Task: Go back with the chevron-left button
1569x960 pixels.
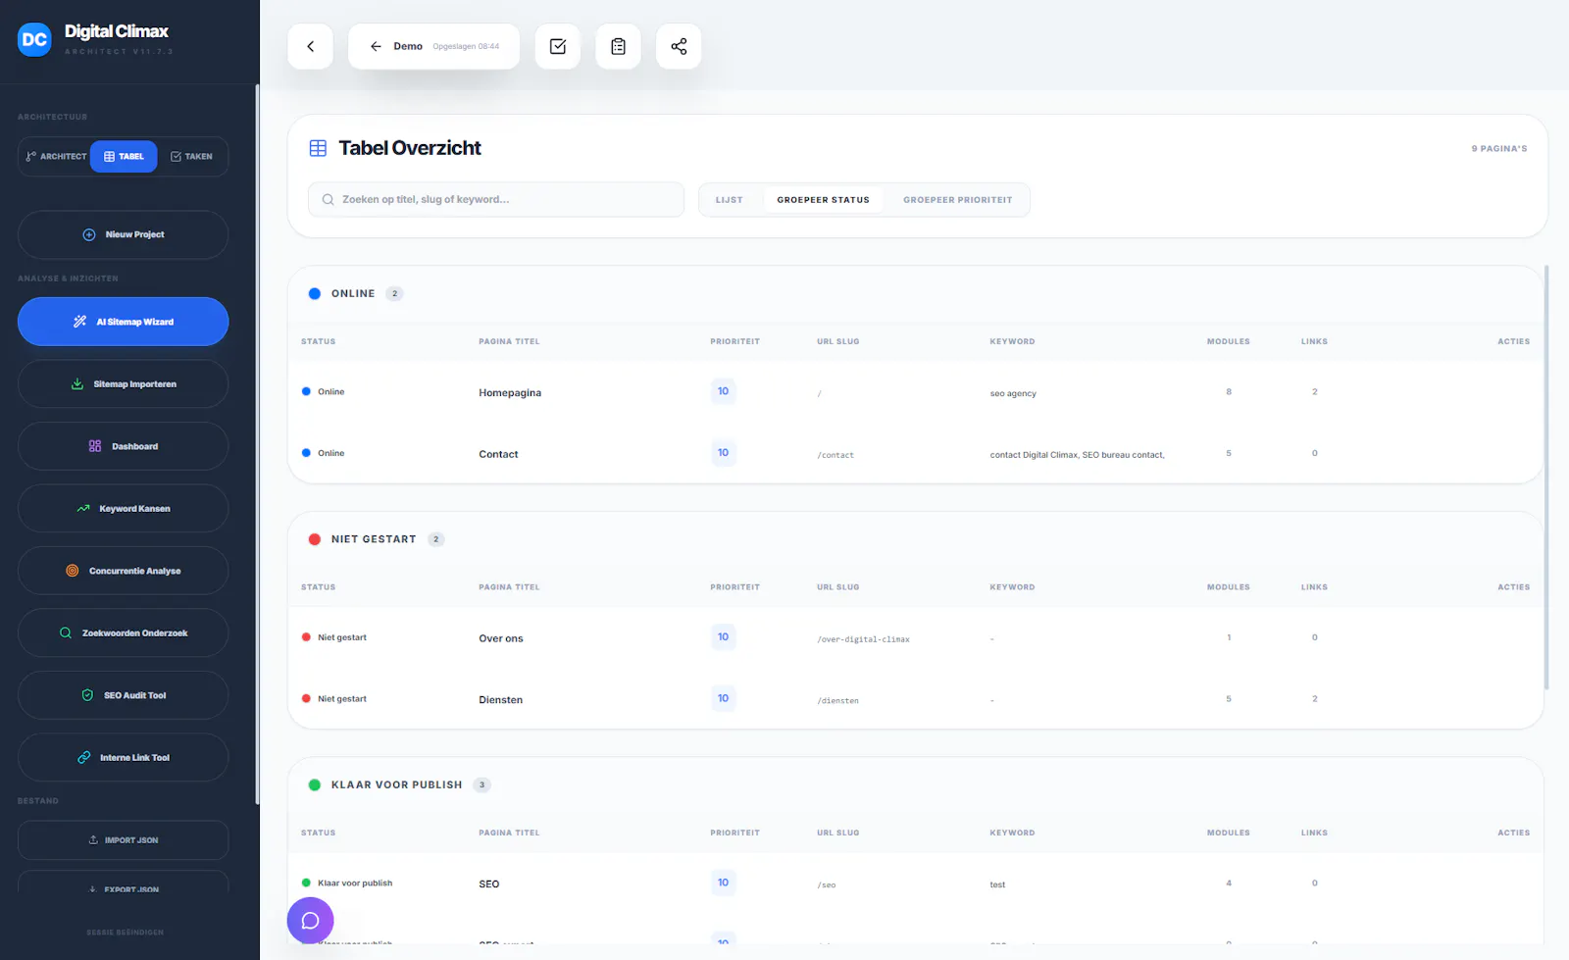Action: [x=311, y=46]
